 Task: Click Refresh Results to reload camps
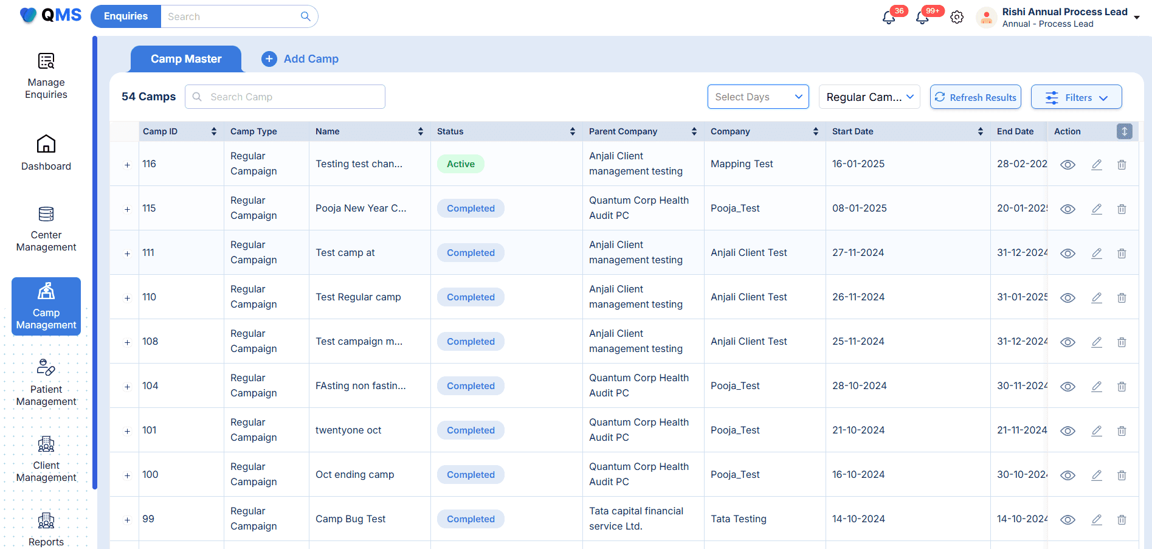(x=975, y=97)
